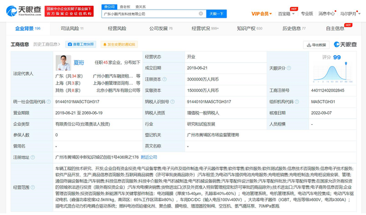
Task: Open the 专业版 link
Action: (307, 14)
